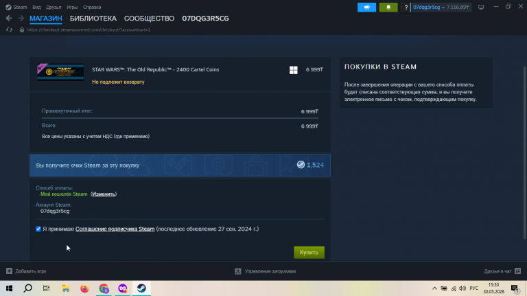Click the Steam points purchase banner
This screenshot has height=296, width=527.
(180, 165)
